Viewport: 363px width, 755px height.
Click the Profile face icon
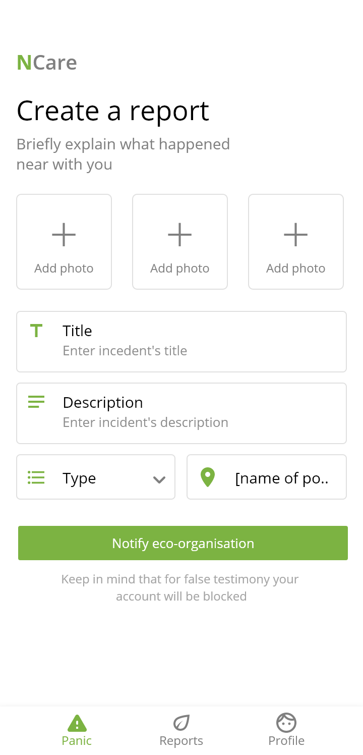[286, 723]
